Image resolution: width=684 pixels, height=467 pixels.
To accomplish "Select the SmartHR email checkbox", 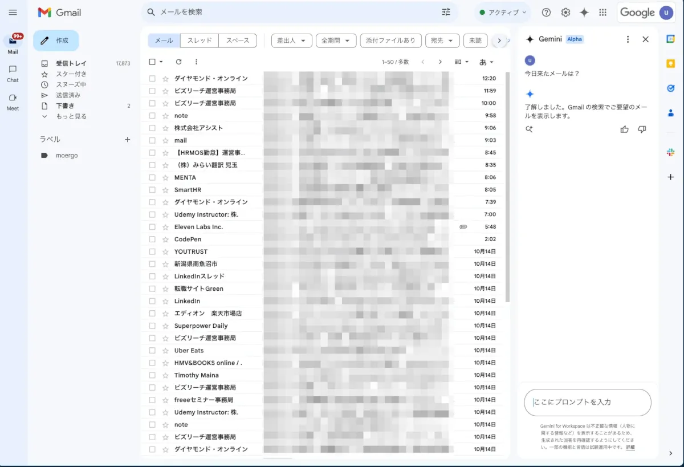I will click(152, 190).
